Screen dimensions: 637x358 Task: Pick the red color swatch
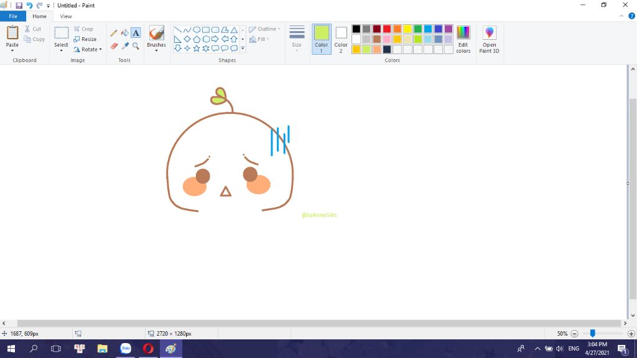pos(387,29)
